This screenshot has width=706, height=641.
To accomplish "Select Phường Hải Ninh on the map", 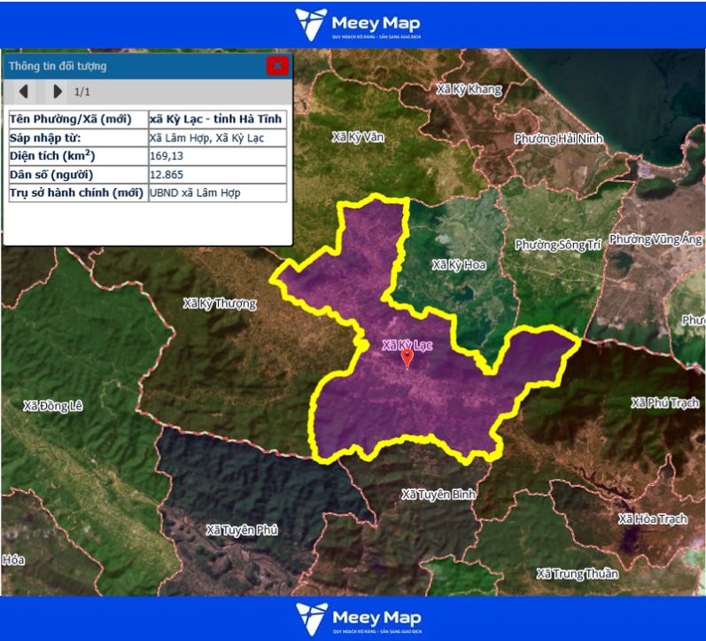I will coord(558,138).
